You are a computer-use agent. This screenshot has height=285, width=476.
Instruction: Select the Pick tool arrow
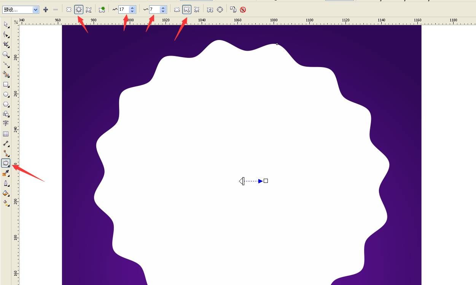pos(6,25)
